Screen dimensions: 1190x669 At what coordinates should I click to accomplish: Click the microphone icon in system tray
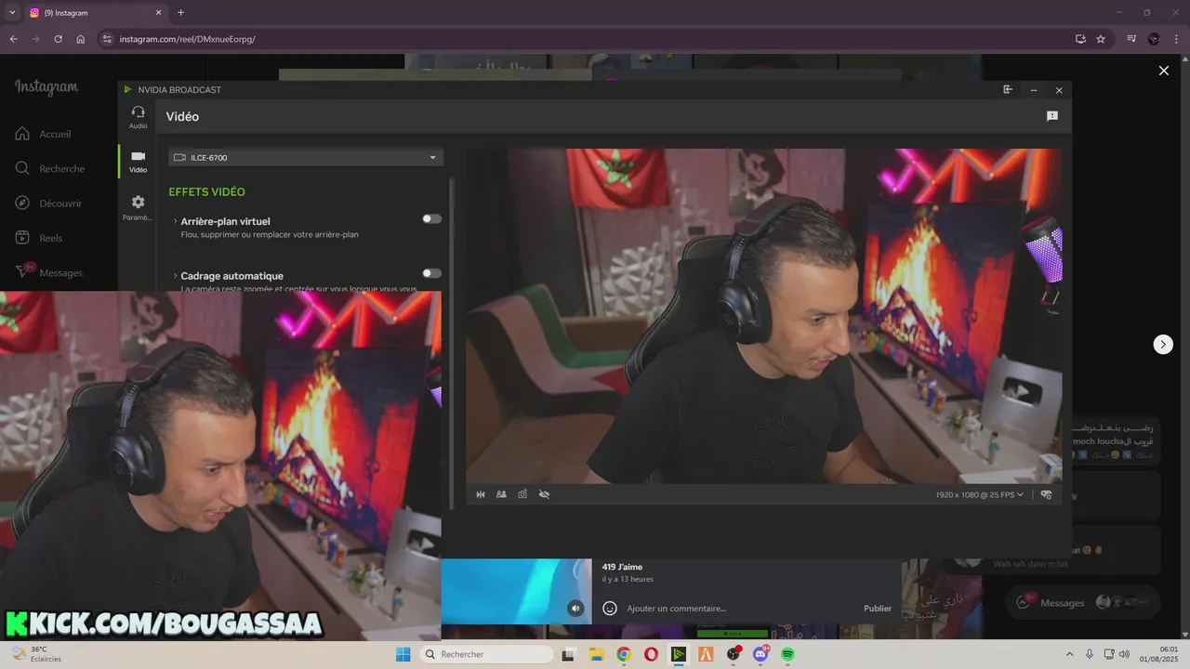pyautogui.click(x=1090, y=654)
